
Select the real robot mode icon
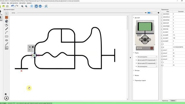tap(40, 6)
